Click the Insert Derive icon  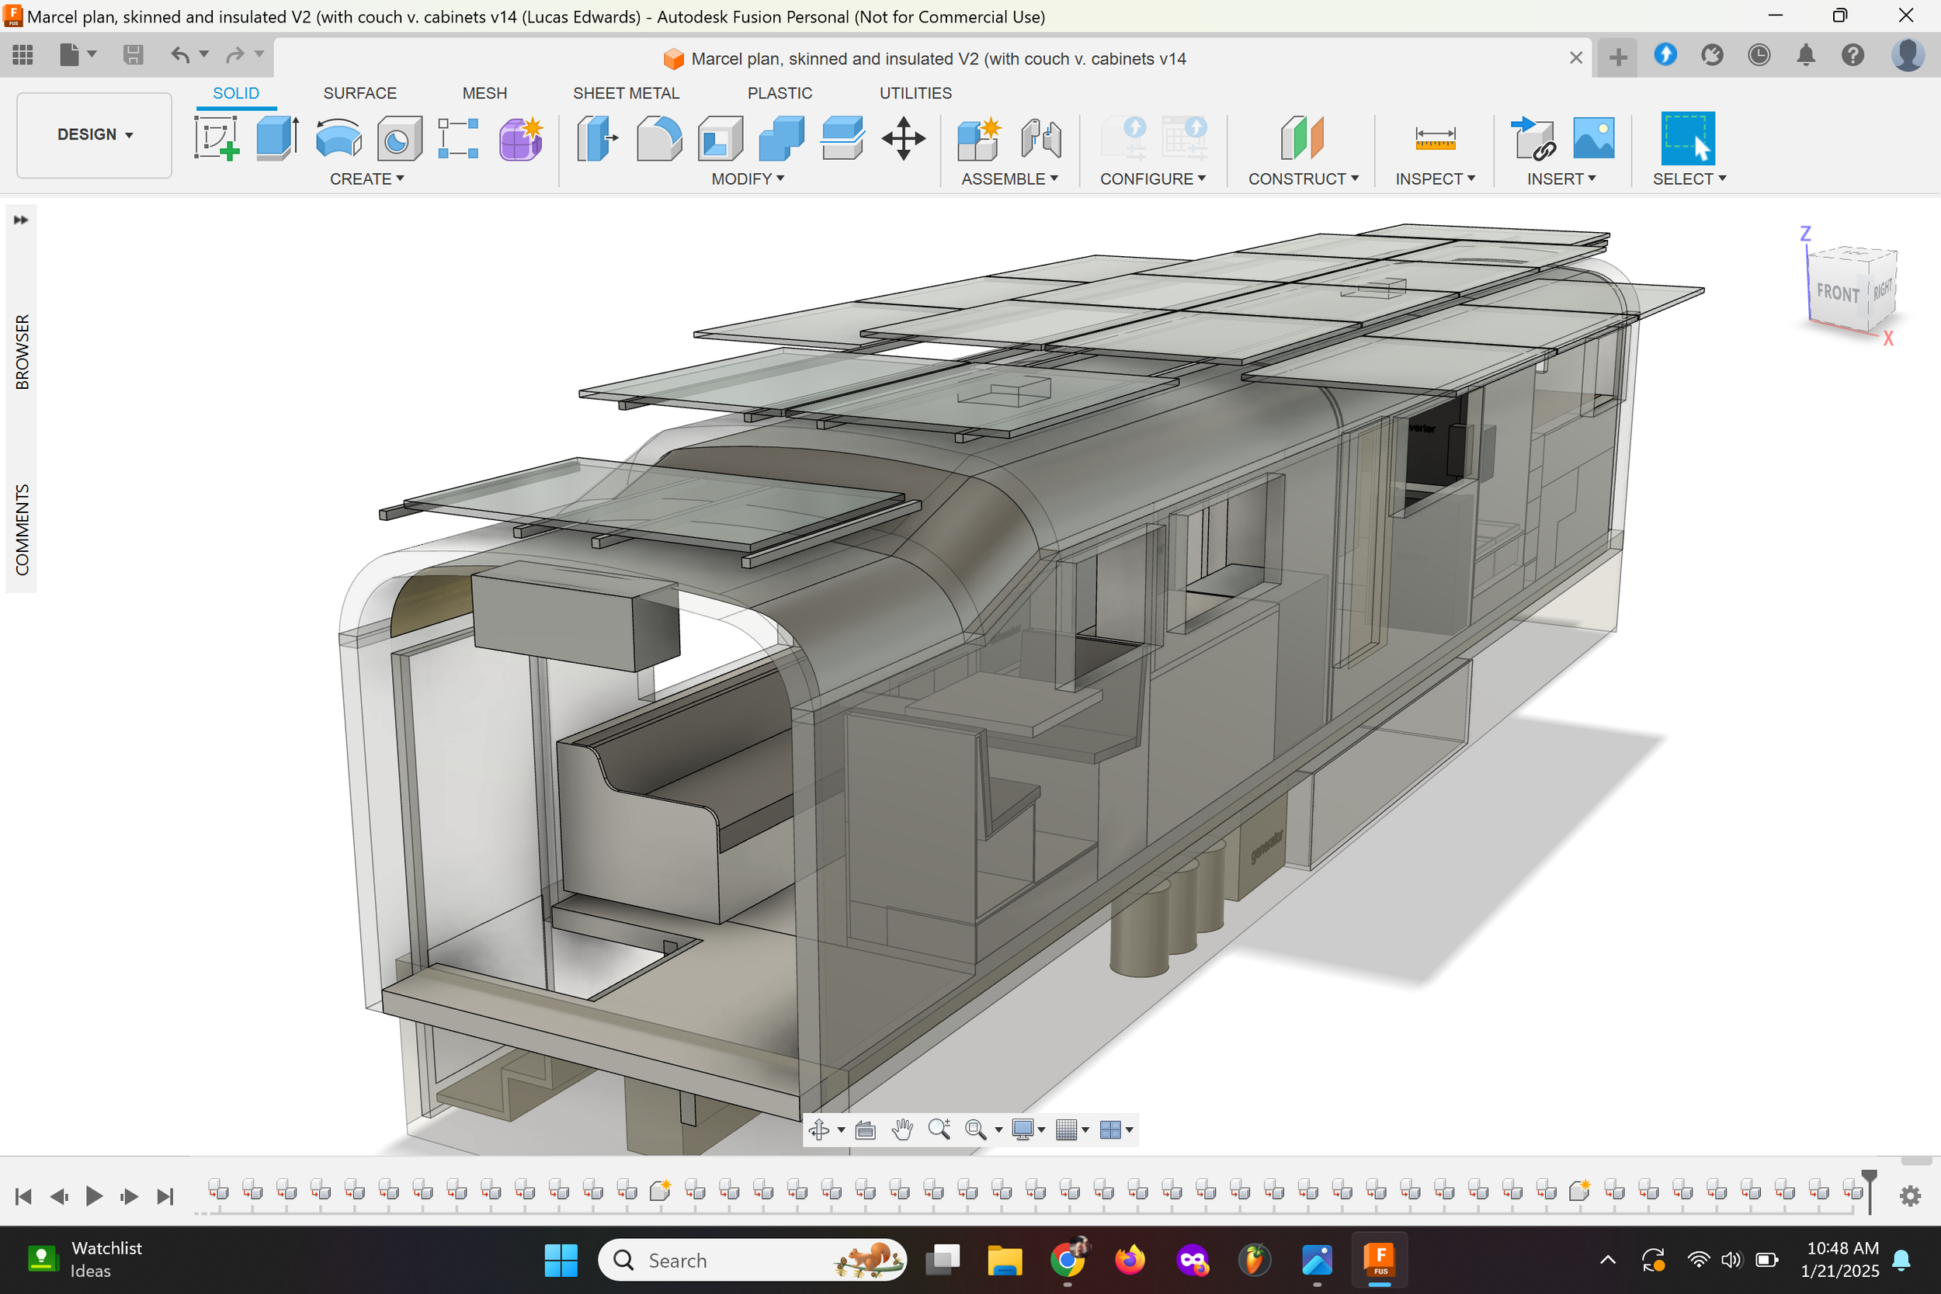pyautogui.click(x=1533, y=138)
